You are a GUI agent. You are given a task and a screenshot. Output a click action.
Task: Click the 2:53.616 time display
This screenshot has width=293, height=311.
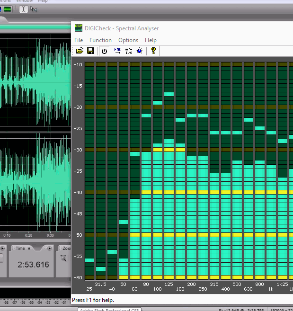tap(33, 265)
